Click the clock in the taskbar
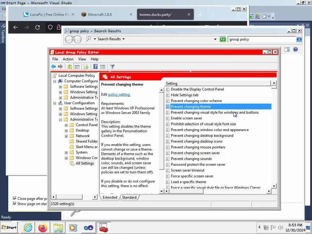312x234 pixels. [x=295, y=227]
